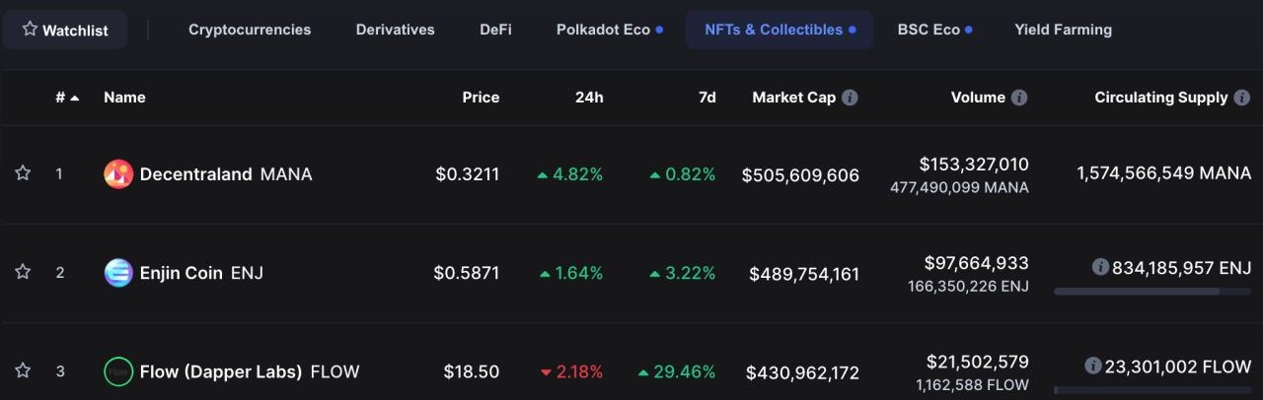Image resolution: width=1263 pixels, height=400 pixels.
Task: Click the Volume column info icon
Action: 1019,98
